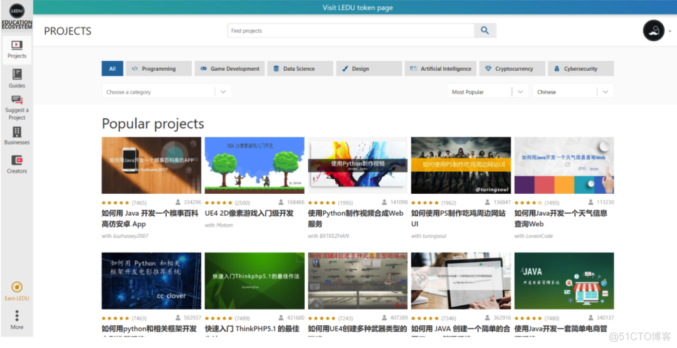The height and width of the screenshot is (348, 677).
Task: Click inside the Find projects field
Action: pos(350,31)
